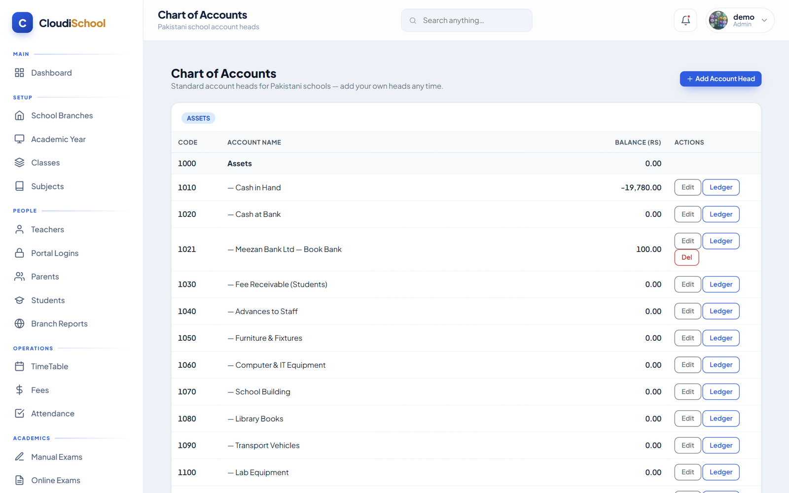Edit the Furniture & Fixtures account
Image resolution: width=789 pixels, height=493 pixels.
pos(687,338)
